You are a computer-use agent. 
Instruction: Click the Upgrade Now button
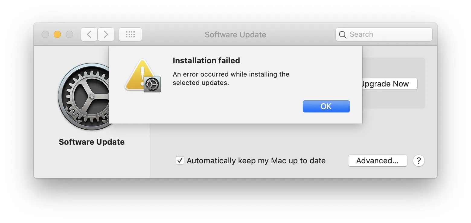point(388,84)
